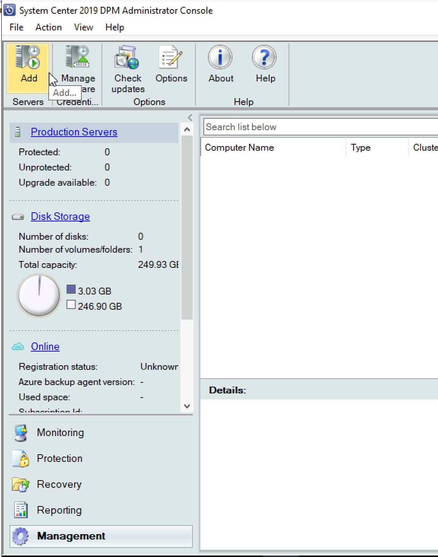Open the Production Servers link

74,132
